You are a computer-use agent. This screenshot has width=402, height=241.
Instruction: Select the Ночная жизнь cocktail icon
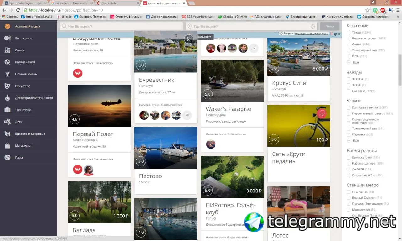[x=8, y=74]
